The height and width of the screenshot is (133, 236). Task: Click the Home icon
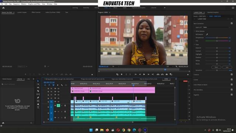pyautogui.click(x=3, y=8)
